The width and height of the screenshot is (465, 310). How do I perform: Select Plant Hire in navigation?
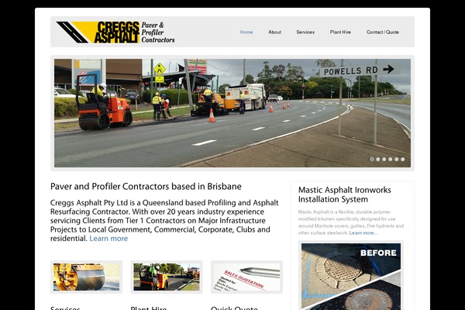[340, 32]
